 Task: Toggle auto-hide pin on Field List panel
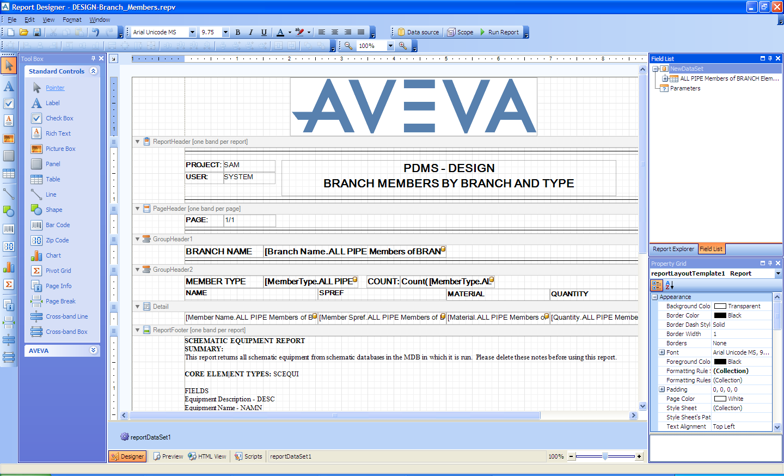pos(770,58)
